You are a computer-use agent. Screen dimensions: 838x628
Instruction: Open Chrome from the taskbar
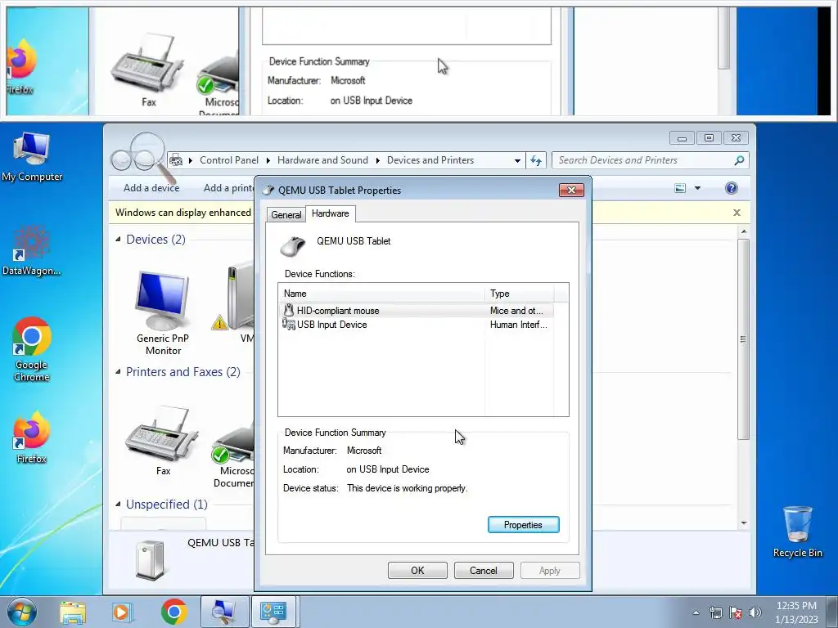173,612
